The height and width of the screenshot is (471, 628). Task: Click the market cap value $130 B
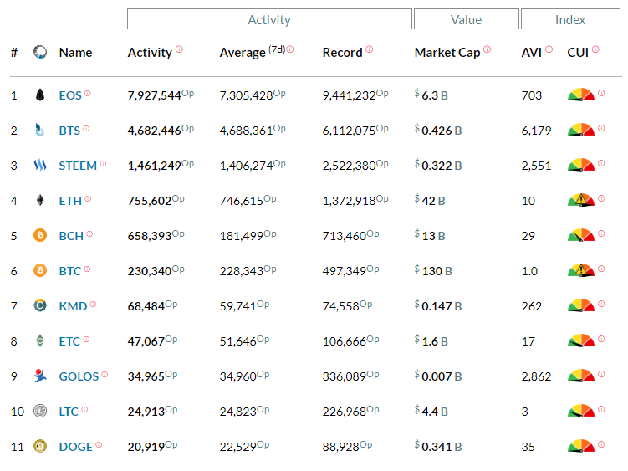433,270
